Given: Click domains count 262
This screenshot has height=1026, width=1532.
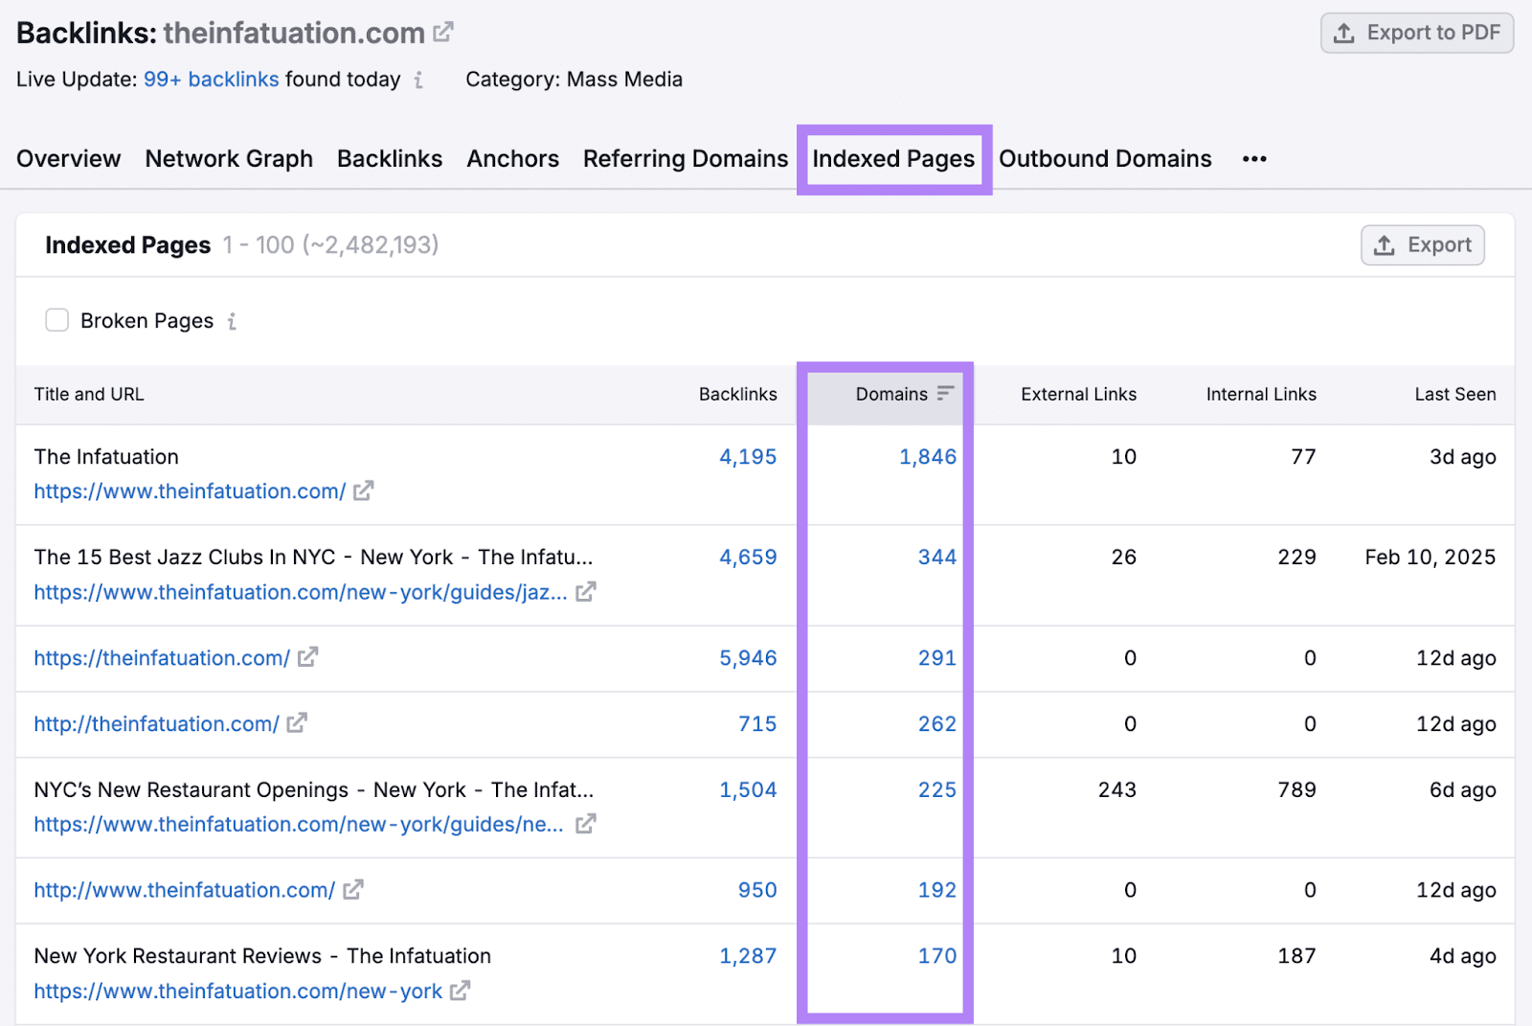Looking at the screenshot, I should click(937, 724).
